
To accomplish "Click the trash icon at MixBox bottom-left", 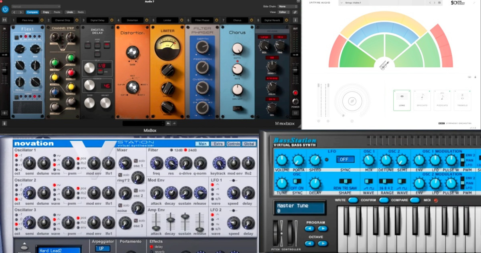I will coord(5,124).
